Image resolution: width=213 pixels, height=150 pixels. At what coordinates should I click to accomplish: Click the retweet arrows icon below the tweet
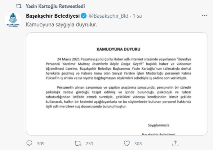[78, 143]
